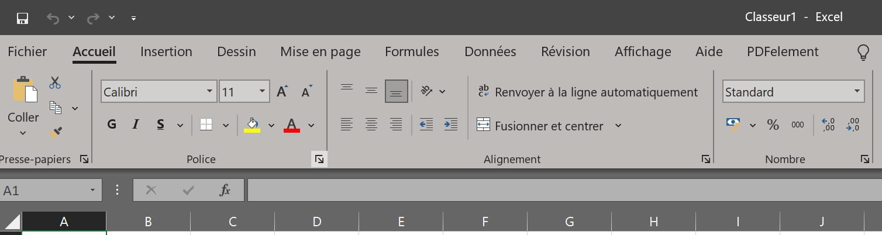Screen dimensions: 882x235
Task: Toggle italic formatting with I button
Action: click(x=136, y=125)
